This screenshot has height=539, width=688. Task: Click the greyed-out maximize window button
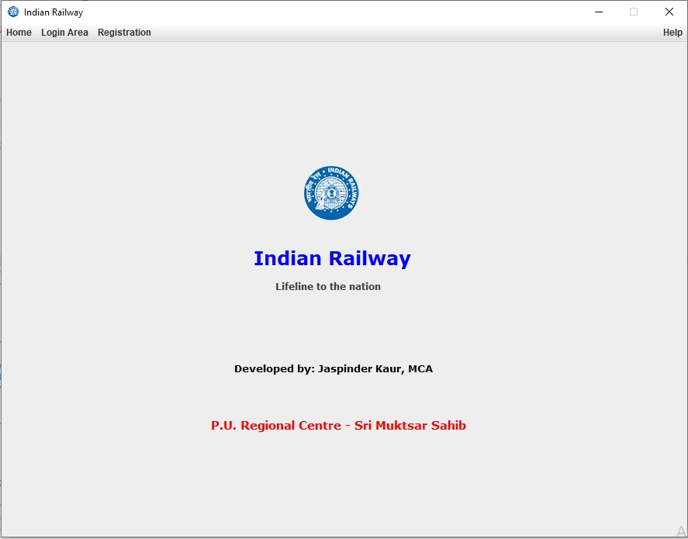pos(634,12)
